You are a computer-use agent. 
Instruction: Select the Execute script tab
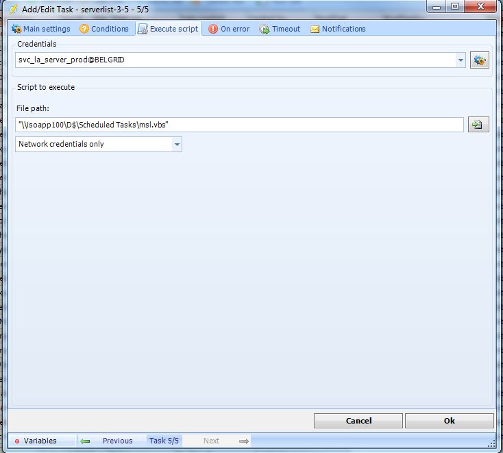pos(169,29)
